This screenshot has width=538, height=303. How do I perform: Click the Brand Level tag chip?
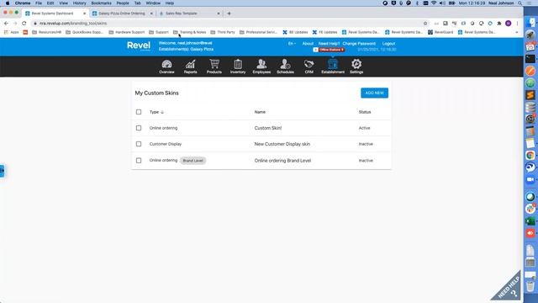(x=193, y=161)
